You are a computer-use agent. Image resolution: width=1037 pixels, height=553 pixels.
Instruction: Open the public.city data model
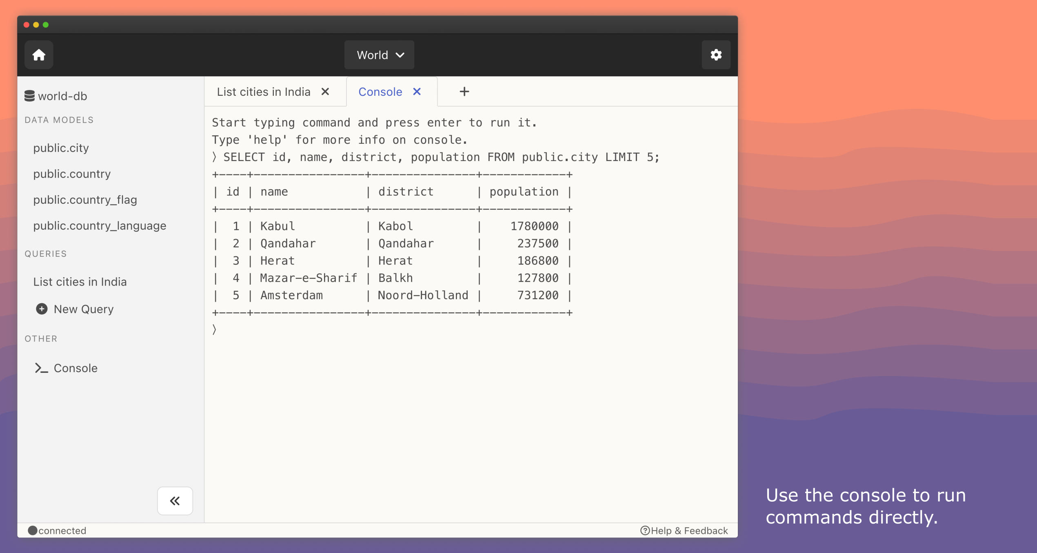pyautogui.click(x=61, y=148)
